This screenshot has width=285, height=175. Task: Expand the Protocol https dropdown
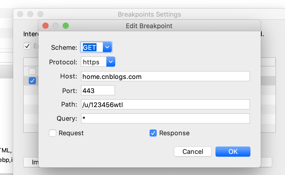point(111,62)
